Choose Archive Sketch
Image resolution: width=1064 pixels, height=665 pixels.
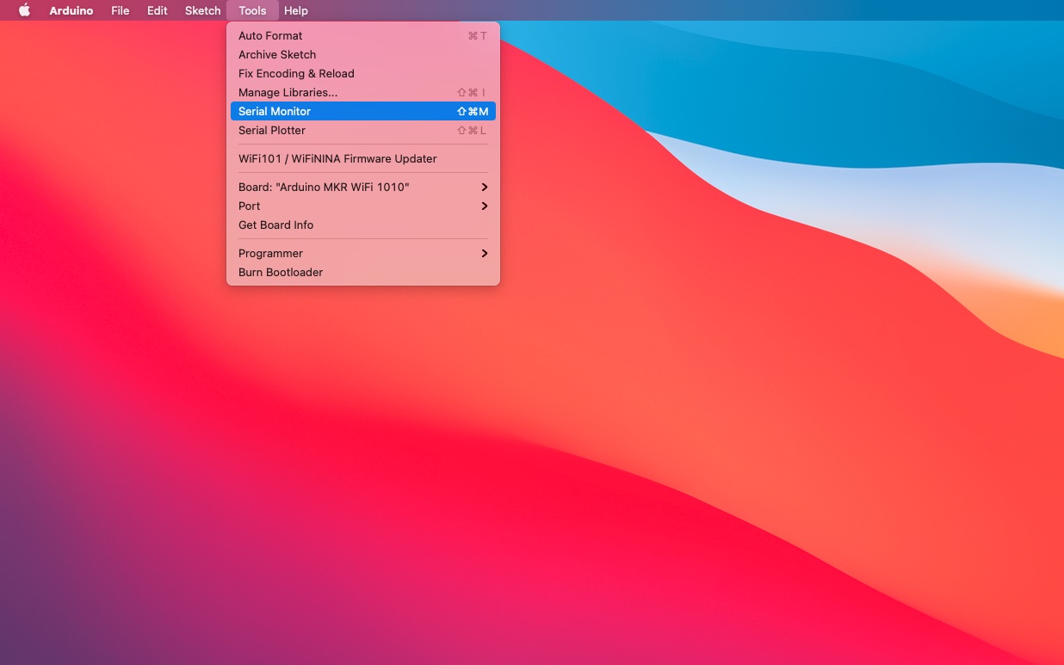coord(277,54)
